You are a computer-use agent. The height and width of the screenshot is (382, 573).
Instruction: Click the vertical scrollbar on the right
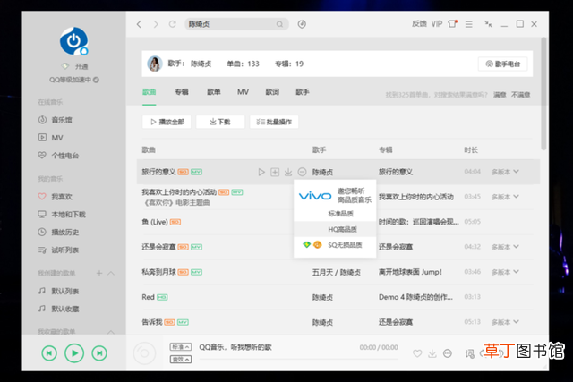[543, 94]
